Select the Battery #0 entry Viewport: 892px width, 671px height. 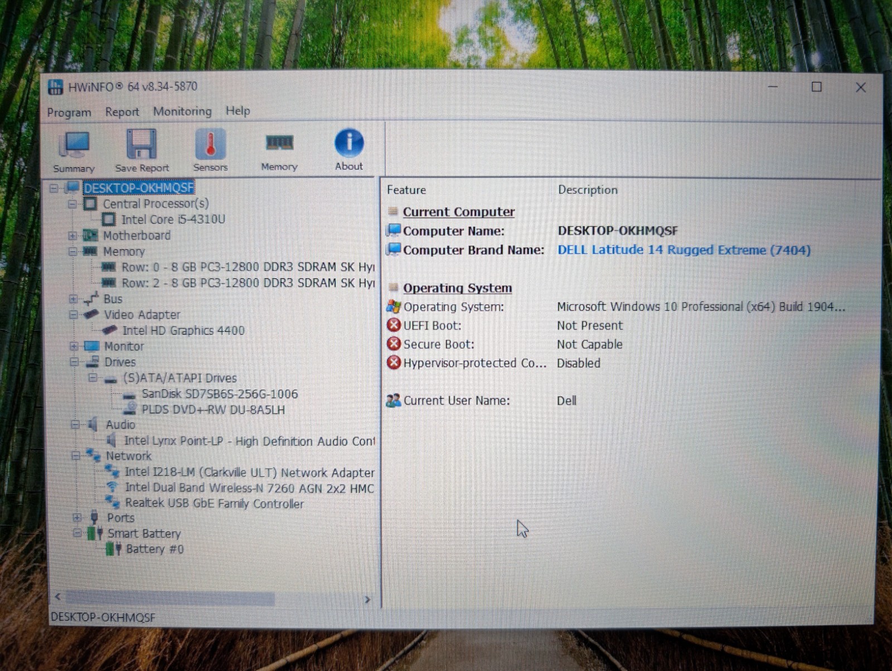click(155, 549)
